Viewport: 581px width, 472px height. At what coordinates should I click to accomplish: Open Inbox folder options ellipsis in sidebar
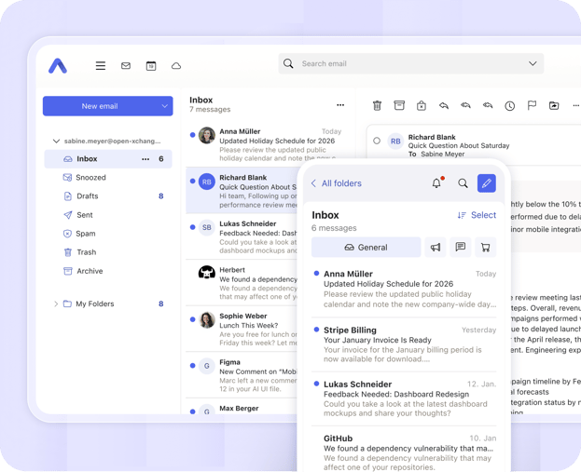pyautogui.click(x=145, y=159)
